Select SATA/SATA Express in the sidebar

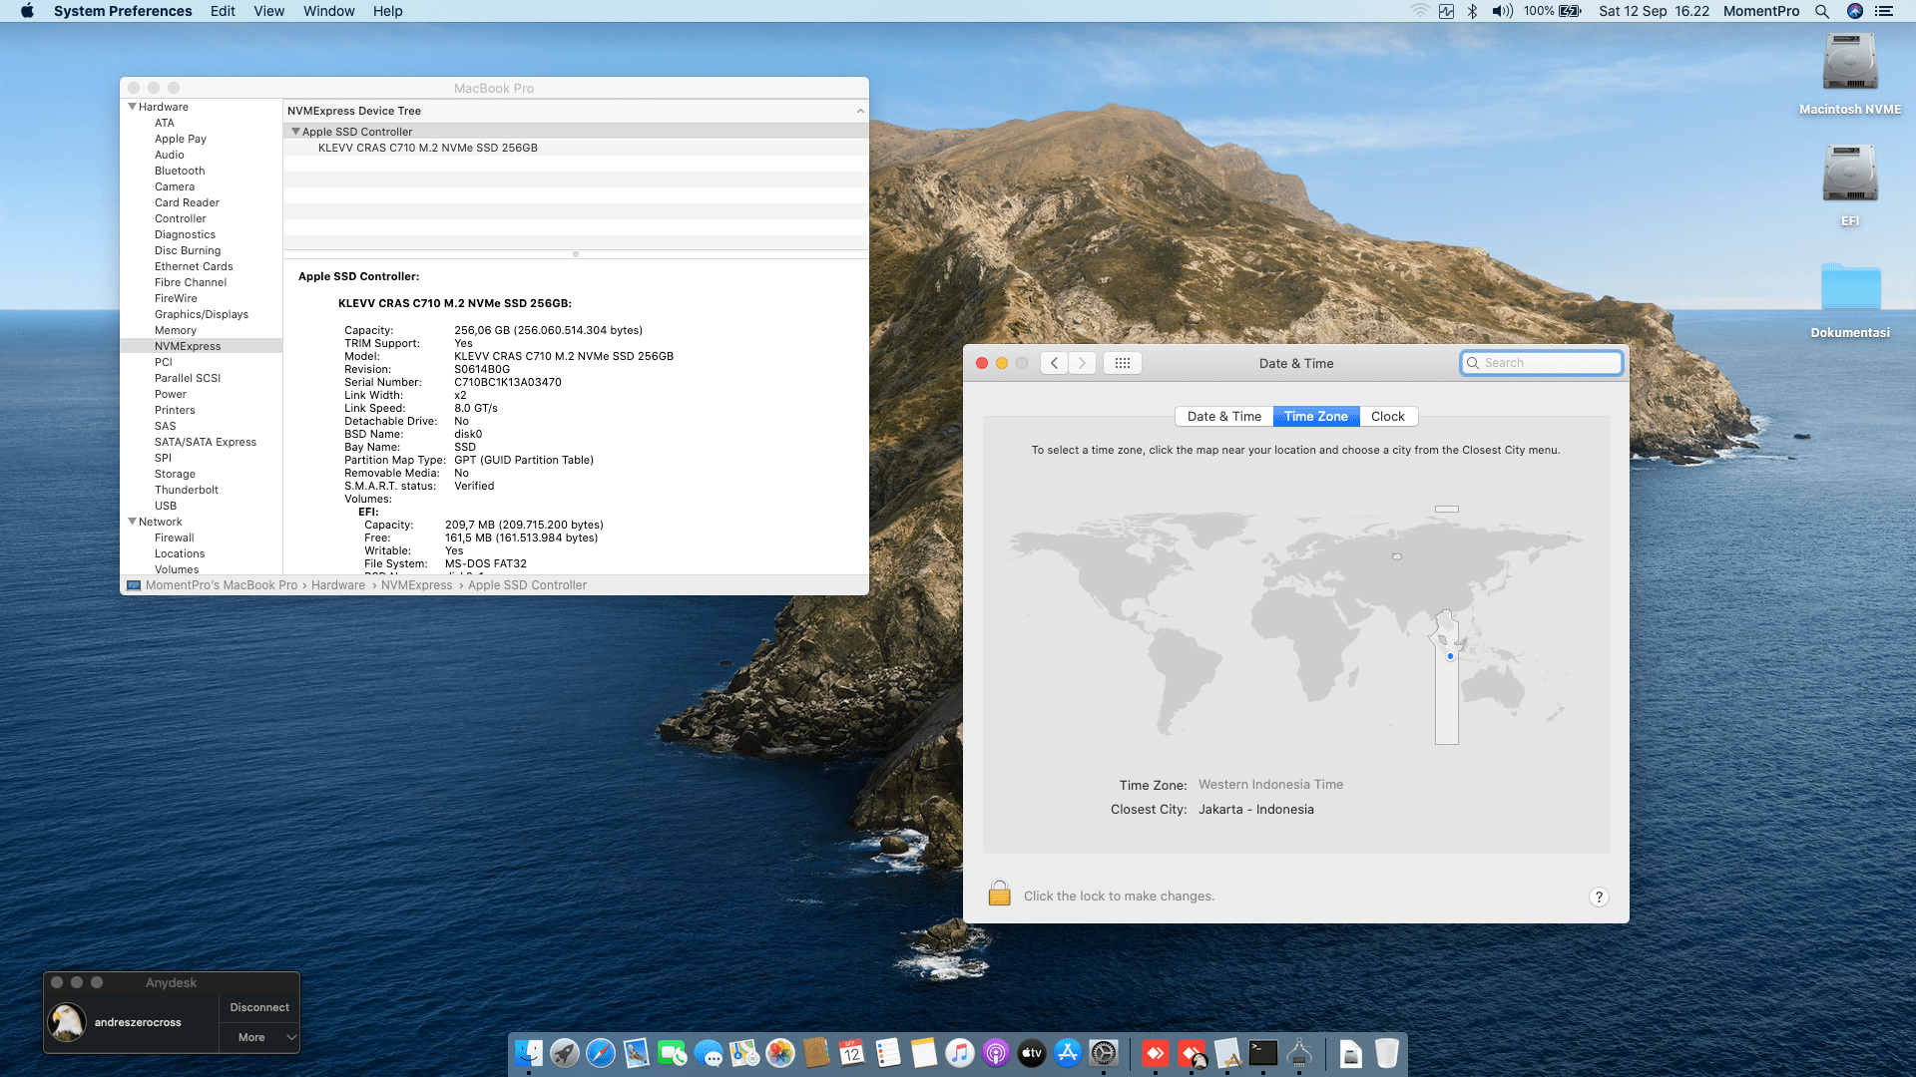point(206,442)
